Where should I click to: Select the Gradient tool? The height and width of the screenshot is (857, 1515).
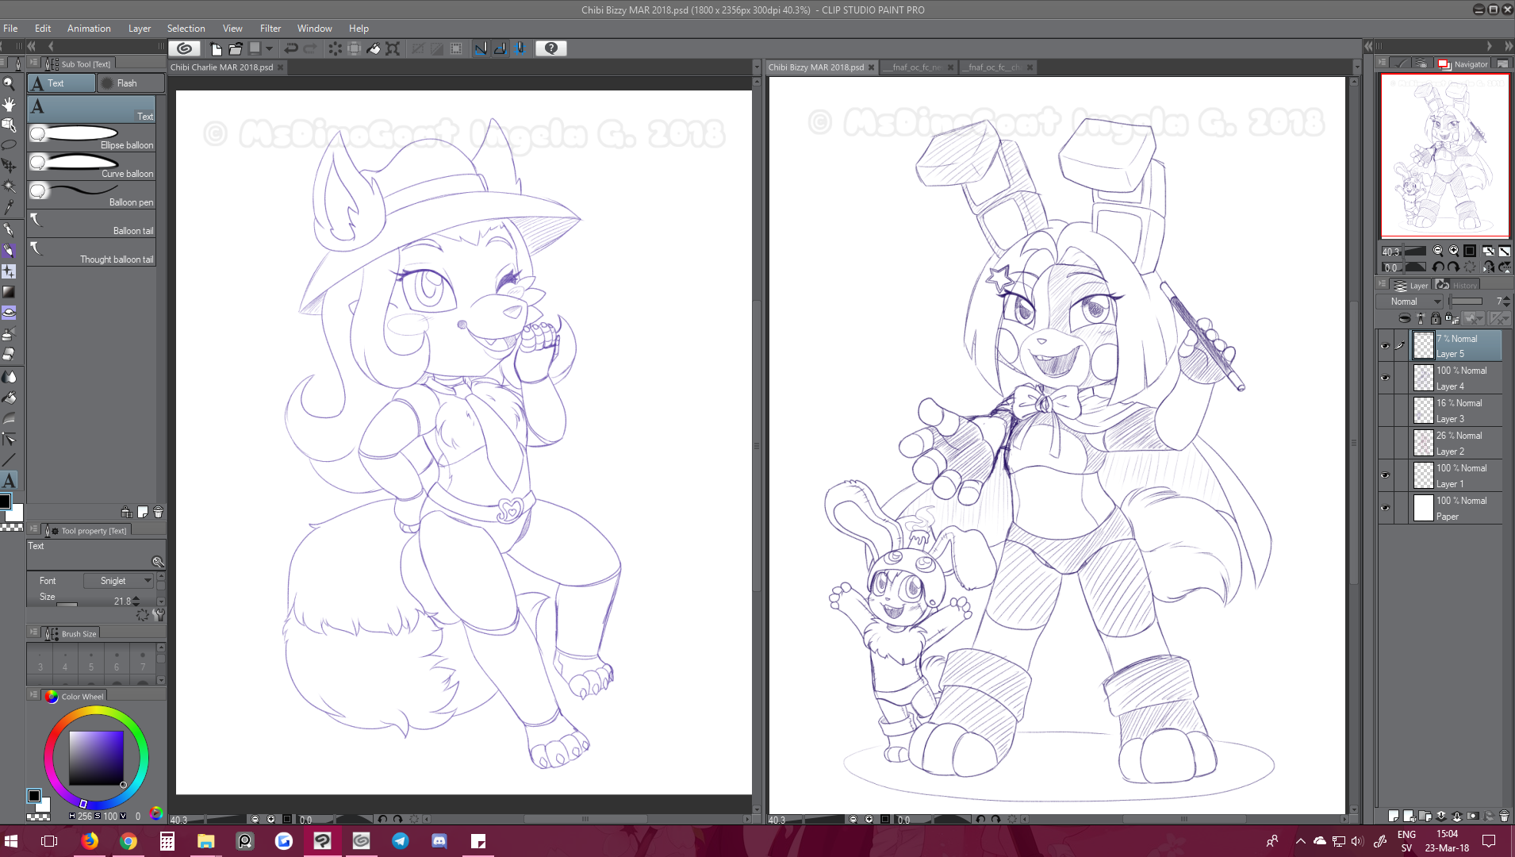[9, 292]
